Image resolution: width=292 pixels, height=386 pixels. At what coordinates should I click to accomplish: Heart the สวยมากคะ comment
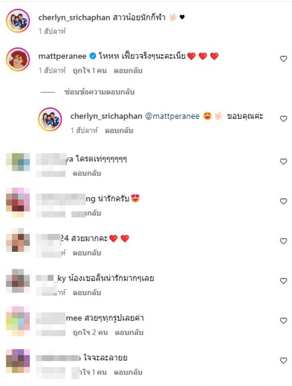tap(283, 241)
